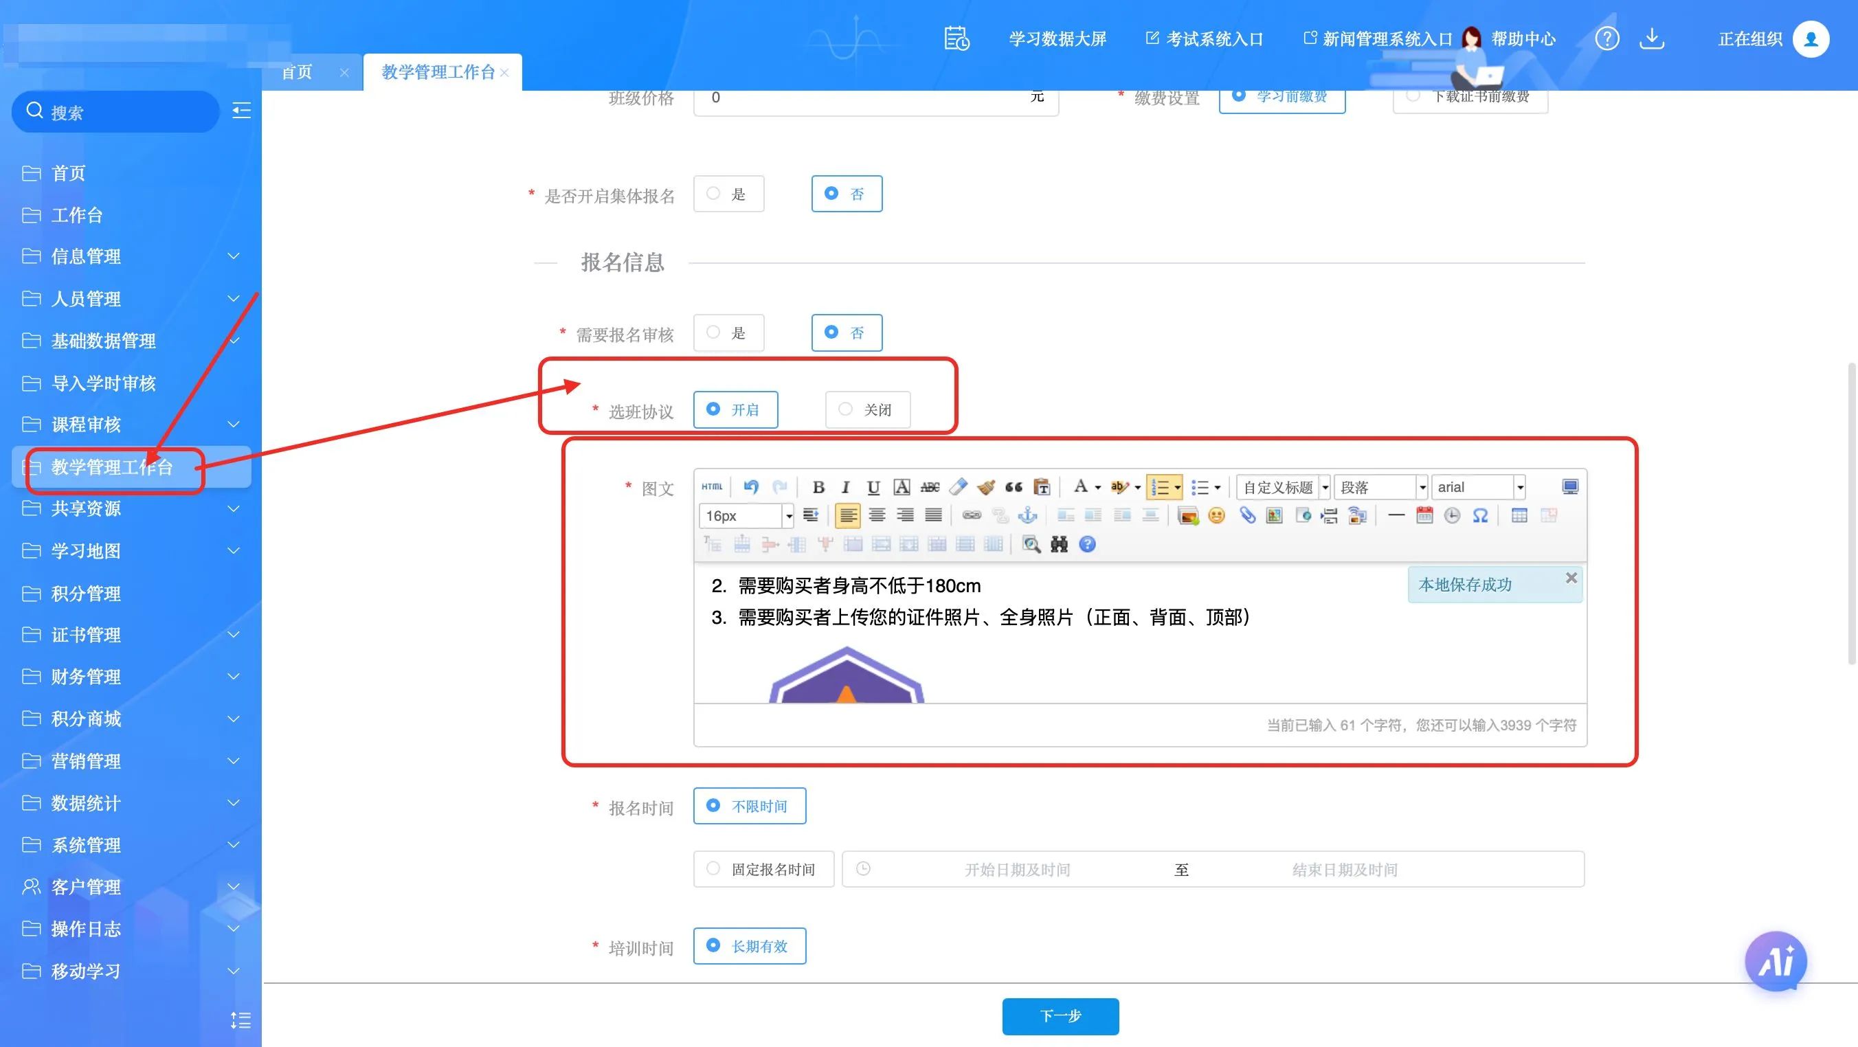Dismiss the 本地保存成功 notice
1858x1047 pixels.
coord(1571,578)
